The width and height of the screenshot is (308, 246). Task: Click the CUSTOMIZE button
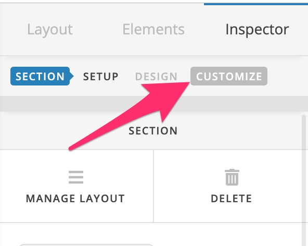click(x=229, y=76)
